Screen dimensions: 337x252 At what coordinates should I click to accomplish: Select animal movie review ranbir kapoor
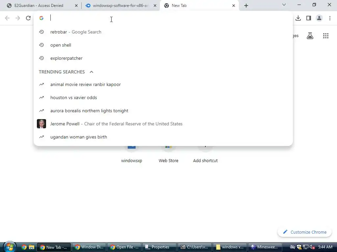[x=163, y=84]
